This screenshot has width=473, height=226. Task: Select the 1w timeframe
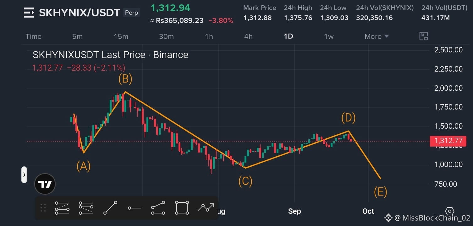pyautogui.click(x=329, y=36)
